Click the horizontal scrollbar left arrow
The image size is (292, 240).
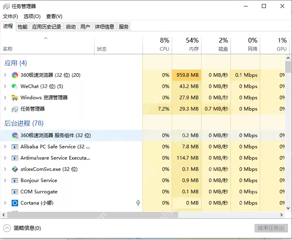pos(4,215)
